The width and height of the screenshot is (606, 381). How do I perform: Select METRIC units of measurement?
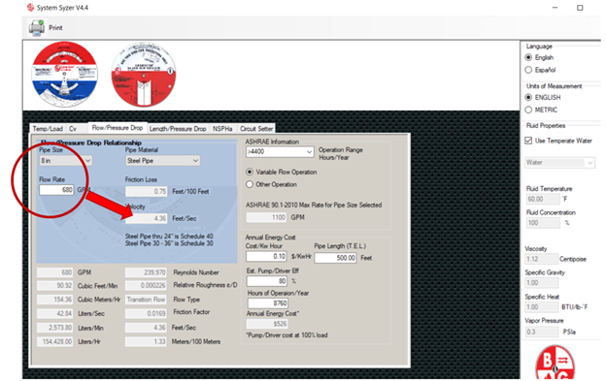[528, 110]
